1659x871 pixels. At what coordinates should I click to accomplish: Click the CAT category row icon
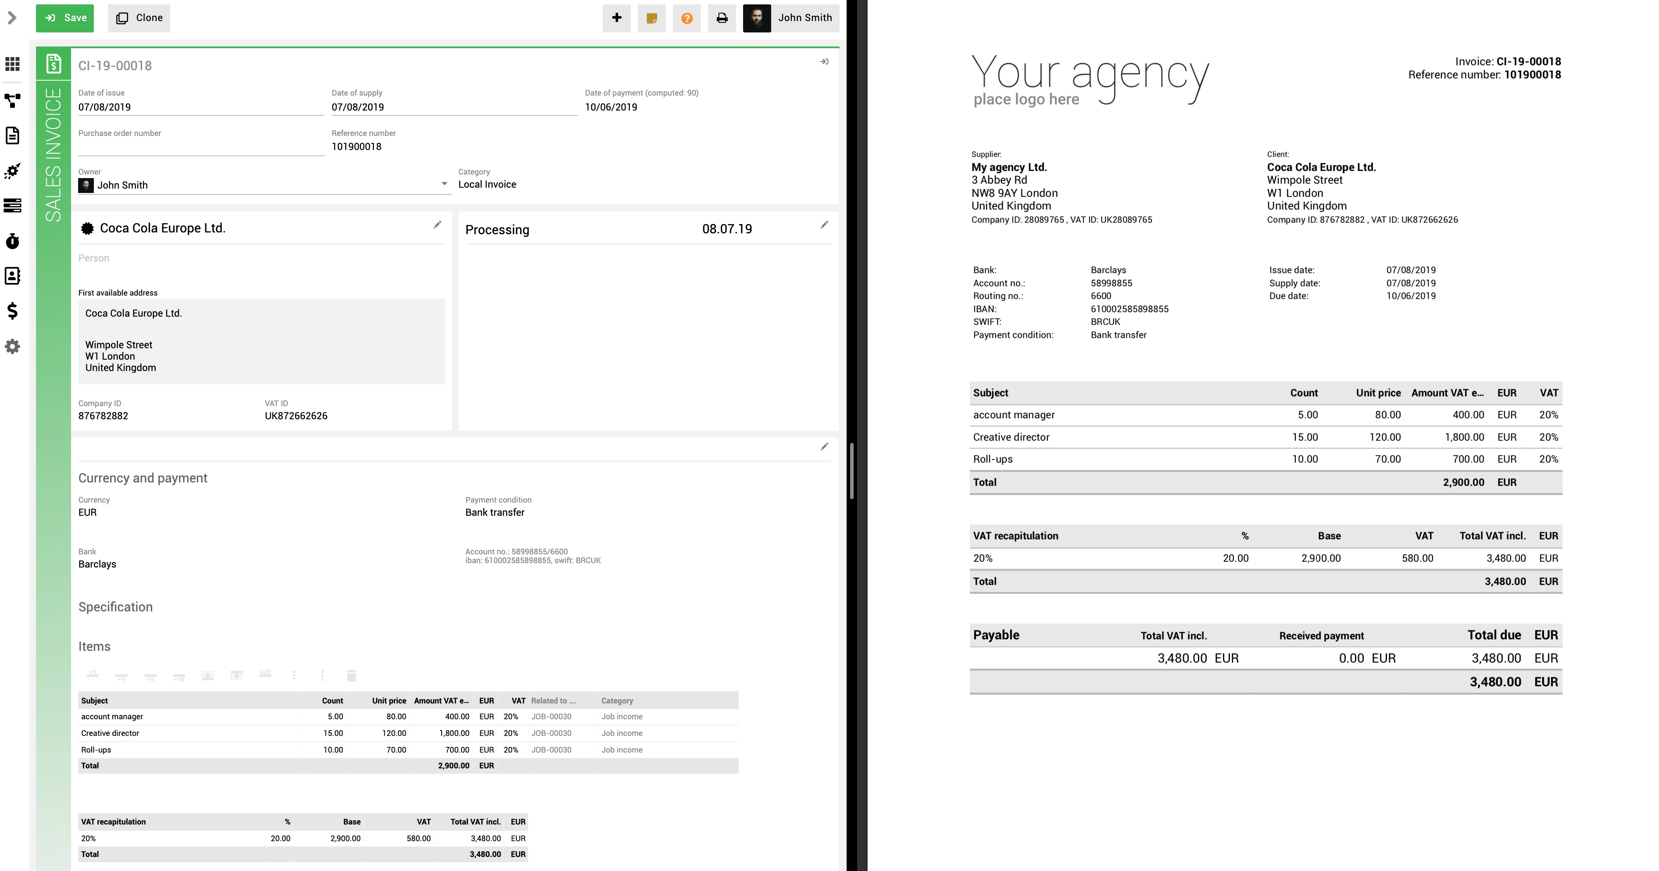pyautogui.click(x=265, y=674)
